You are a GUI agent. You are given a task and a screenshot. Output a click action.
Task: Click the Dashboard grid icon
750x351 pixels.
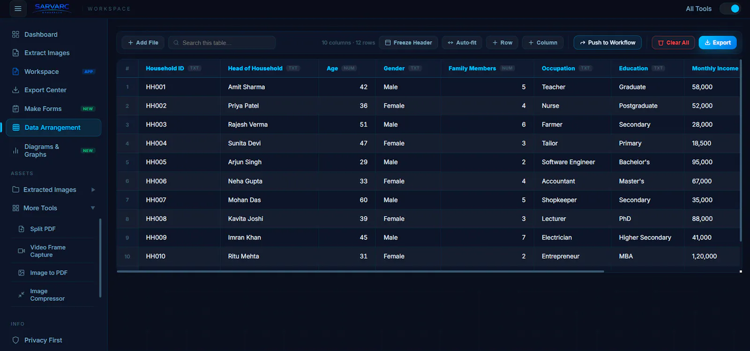15,34
